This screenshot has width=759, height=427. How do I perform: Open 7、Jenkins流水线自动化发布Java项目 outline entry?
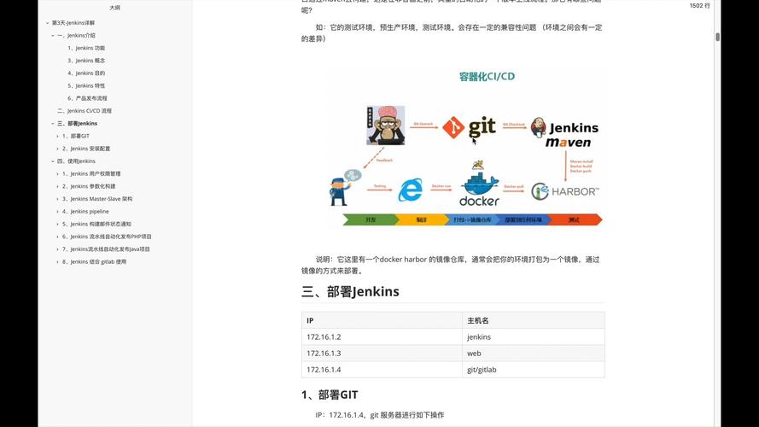106,249
